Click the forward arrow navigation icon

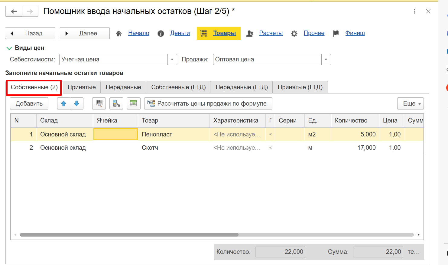click(30, 11)
